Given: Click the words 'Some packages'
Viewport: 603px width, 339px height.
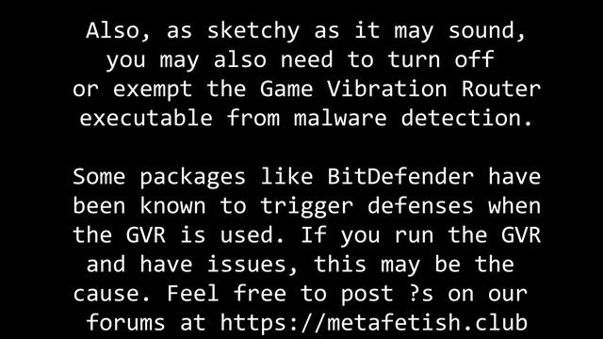Looking at the screenshot, I should (159, 177).
